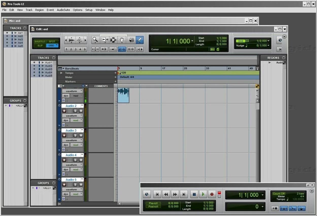Open the waveform view selector on Audio 5

72,189
